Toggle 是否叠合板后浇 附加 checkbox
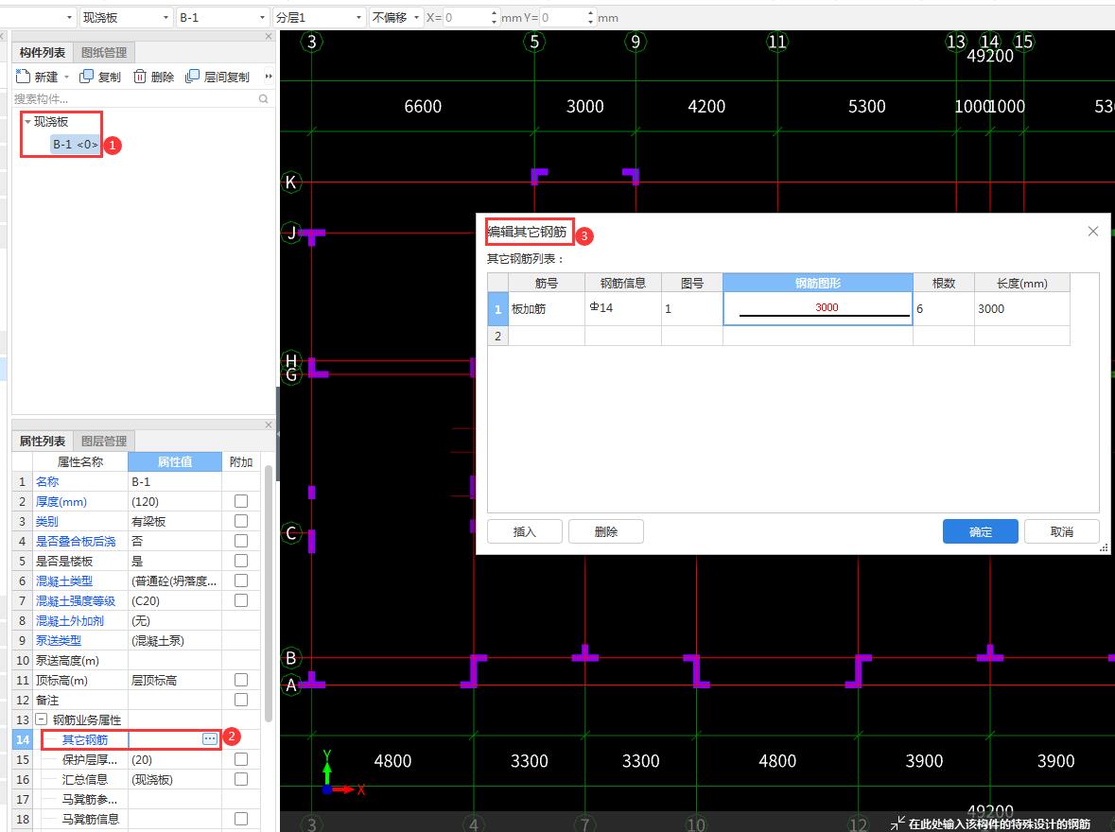This screenshot has width=1115, height=832. 241,541
